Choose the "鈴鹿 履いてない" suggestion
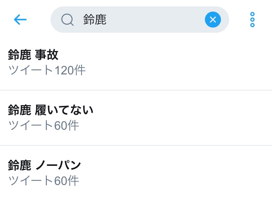Viewport: 272px width, 199px height. (x=51, y=110)
